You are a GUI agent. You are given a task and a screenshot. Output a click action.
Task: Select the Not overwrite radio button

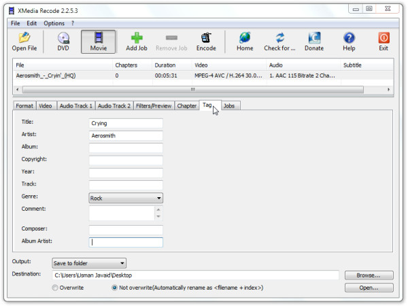pyautogui.click(x=114, y=288)
